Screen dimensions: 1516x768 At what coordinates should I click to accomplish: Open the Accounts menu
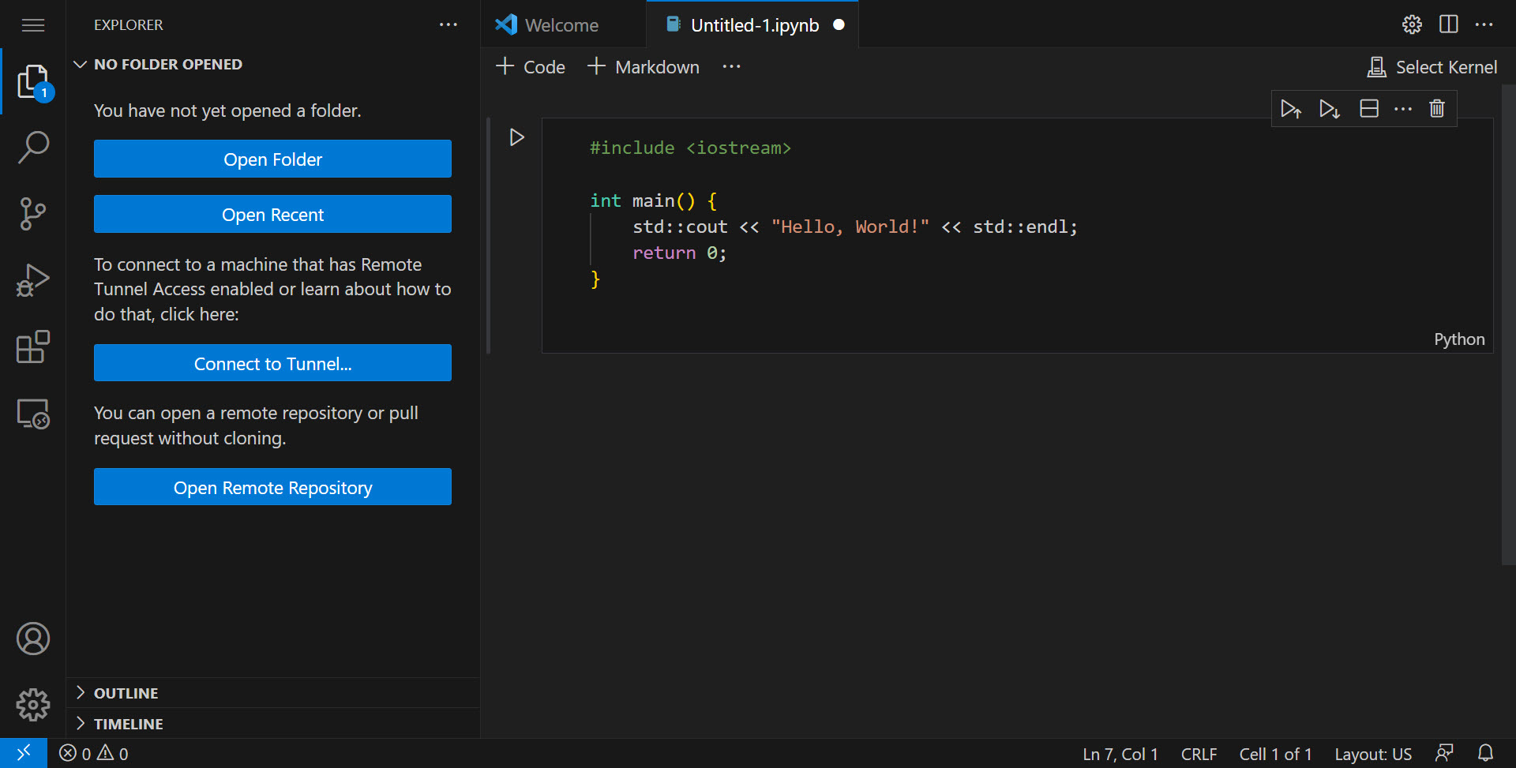point(33,639)
